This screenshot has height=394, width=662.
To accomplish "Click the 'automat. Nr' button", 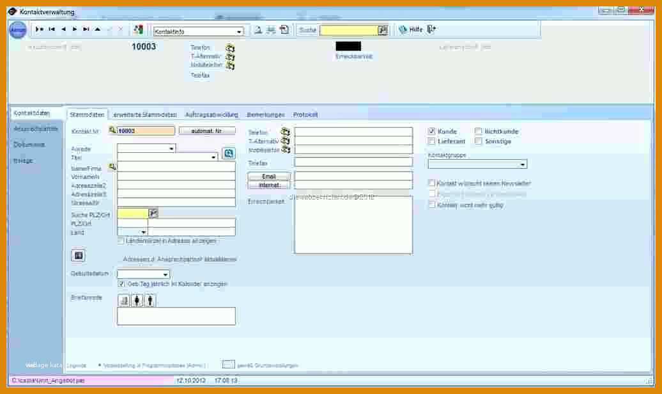I will pos(207,131).
